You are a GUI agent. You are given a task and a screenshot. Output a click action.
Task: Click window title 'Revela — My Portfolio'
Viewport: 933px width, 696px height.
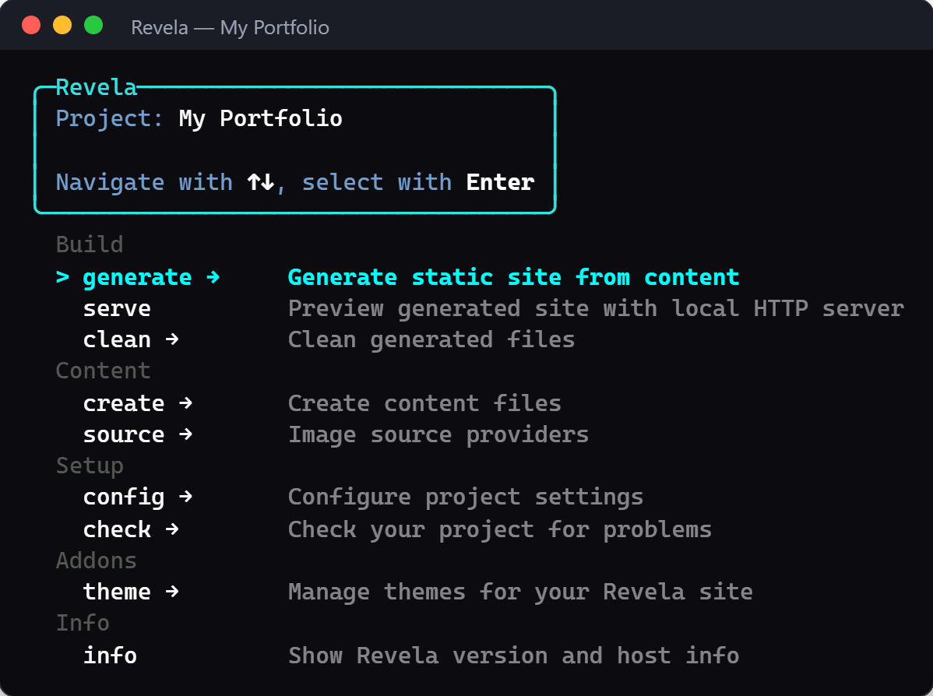click(230, 27)
